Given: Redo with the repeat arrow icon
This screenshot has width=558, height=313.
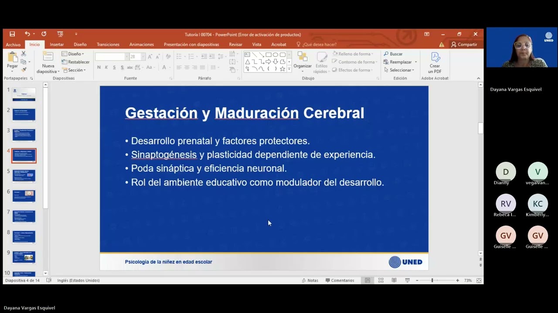Looking at the screenshot, I should pyautogui.click(x=44, y=34).
